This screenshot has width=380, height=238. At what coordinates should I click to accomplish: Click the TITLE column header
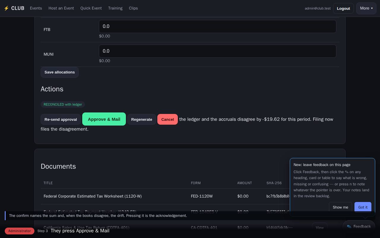pos(48,183)
